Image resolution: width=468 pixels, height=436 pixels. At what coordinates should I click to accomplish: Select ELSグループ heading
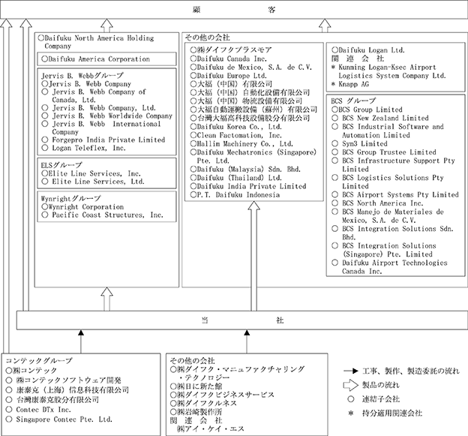click(61, 165)
